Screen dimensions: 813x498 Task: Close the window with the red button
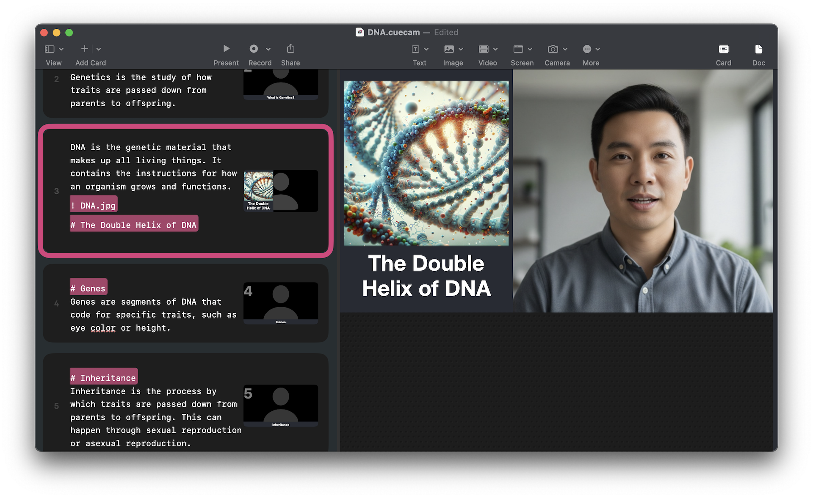coord(44,33)
